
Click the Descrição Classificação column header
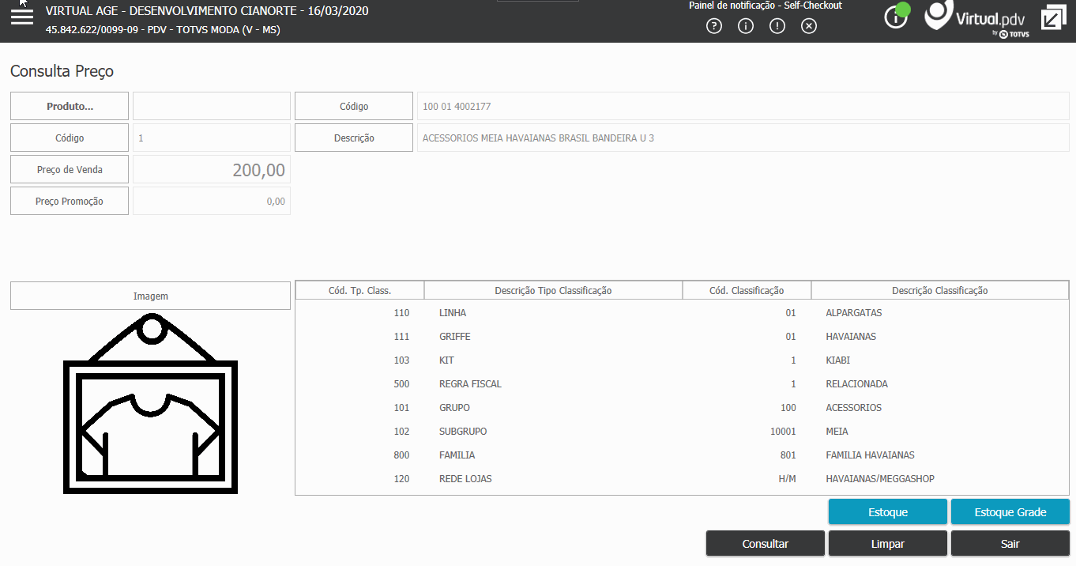(940, 290)
